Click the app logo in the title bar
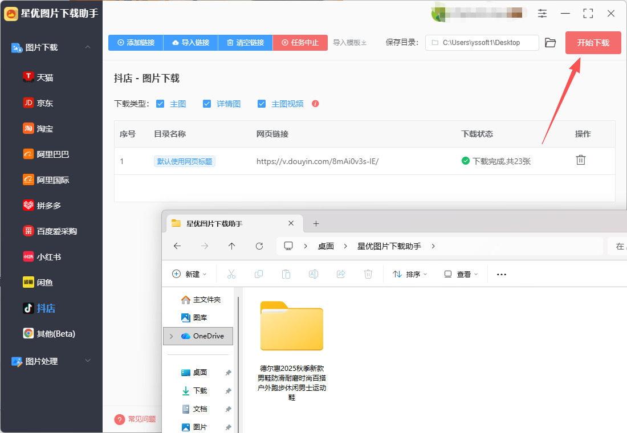The height and width of the screenshot is (433, 627). pos(11,14)
